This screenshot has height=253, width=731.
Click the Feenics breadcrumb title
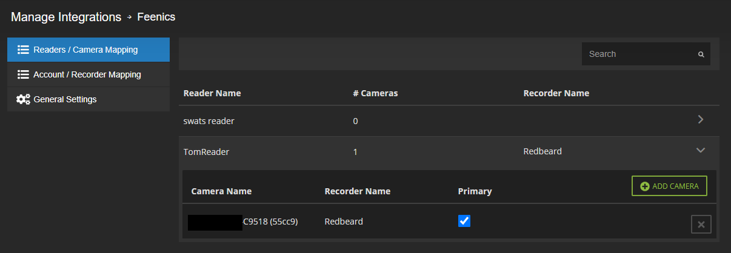(156, 17)
